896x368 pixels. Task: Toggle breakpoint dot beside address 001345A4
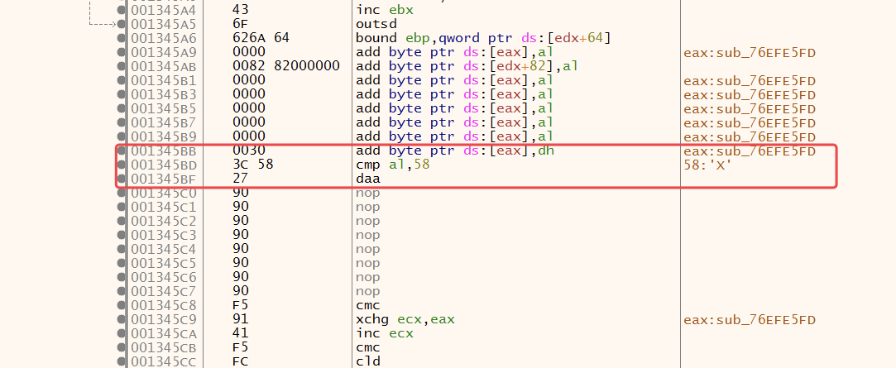[122, 9]
